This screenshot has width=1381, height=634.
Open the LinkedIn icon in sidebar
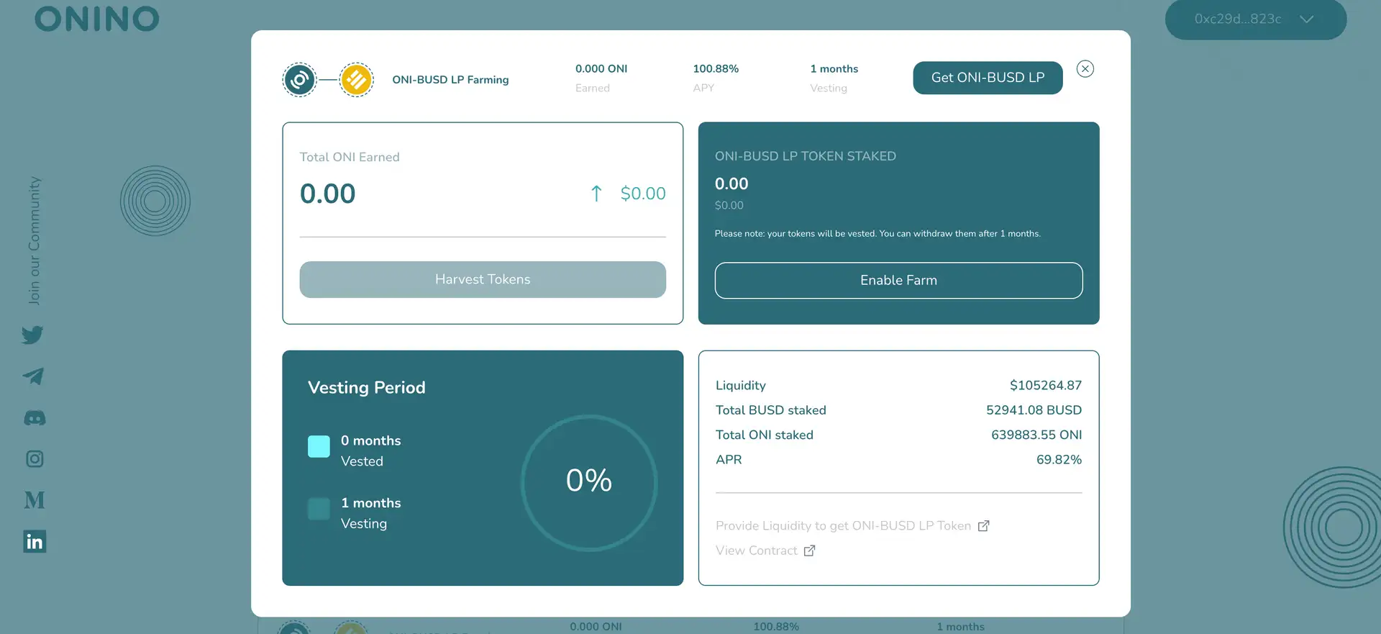point(35,541)
